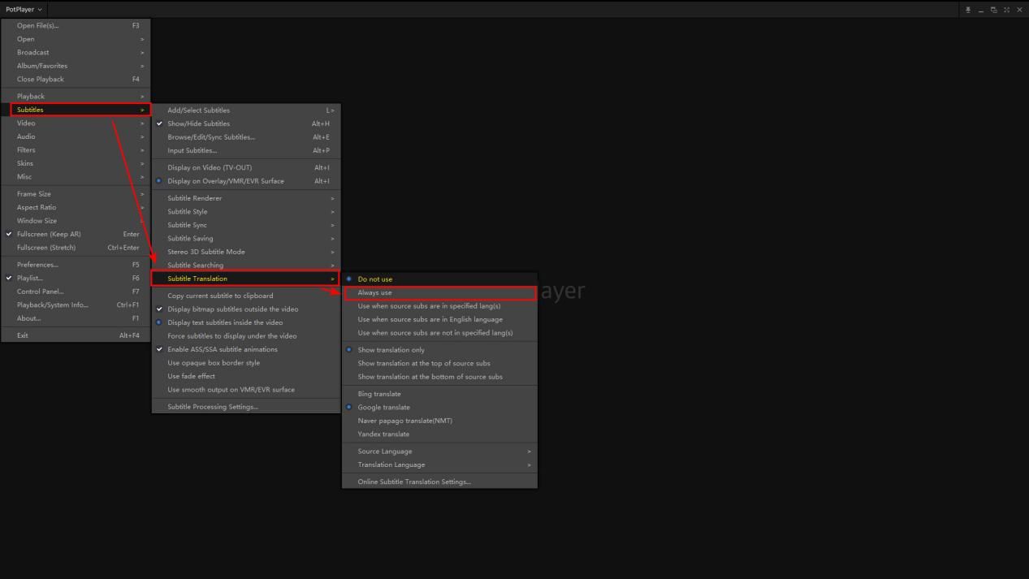Image resolution: width=1029 pixels, height=579 pixels.
Task: Click the pin on top icon
Action: (968, 10)
